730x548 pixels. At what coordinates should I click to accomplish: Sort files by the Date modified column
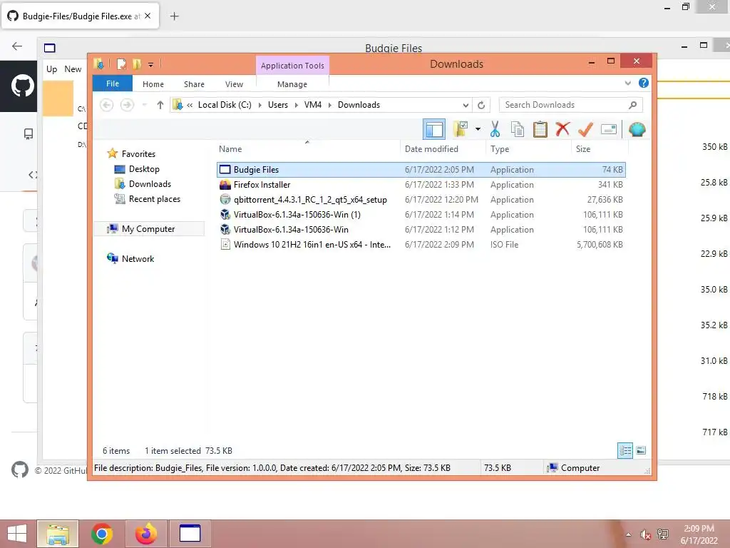click(442, 148)
